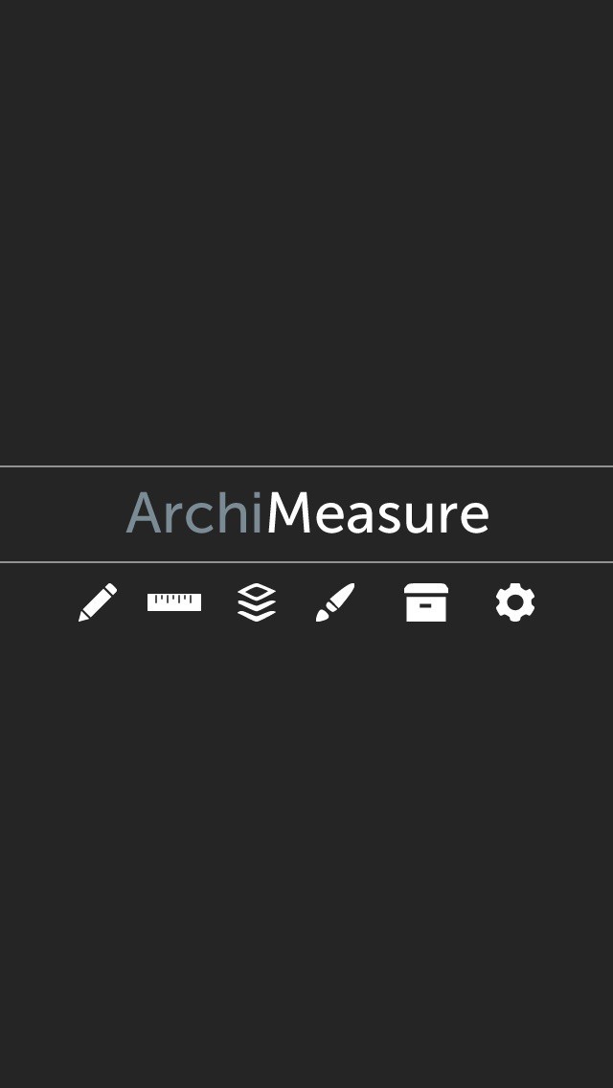
Task: Click the ArchiMeasure title text
Action: (x=307, y=514)
